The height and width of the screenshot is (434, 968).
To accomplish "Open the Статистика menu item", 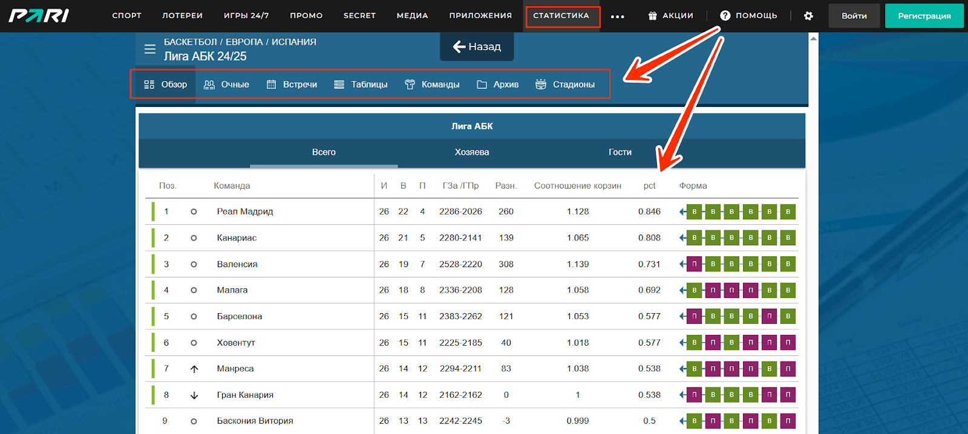I will [x=561, y=16].
